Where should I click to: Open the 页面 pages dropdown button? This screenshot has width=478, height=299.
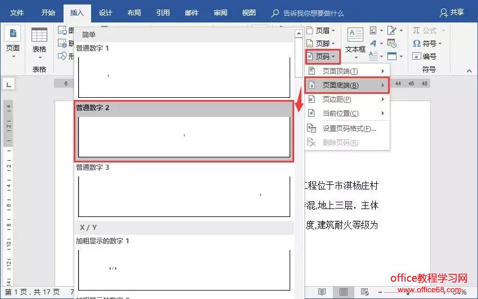point(13,42)
